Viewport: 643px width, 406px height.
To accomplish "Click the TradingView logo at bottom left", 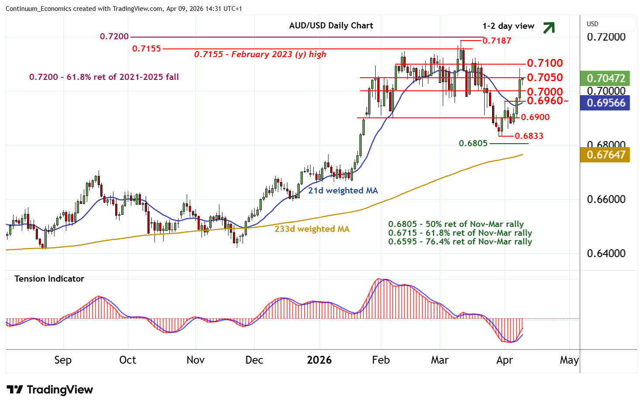I will pos(50,390).
